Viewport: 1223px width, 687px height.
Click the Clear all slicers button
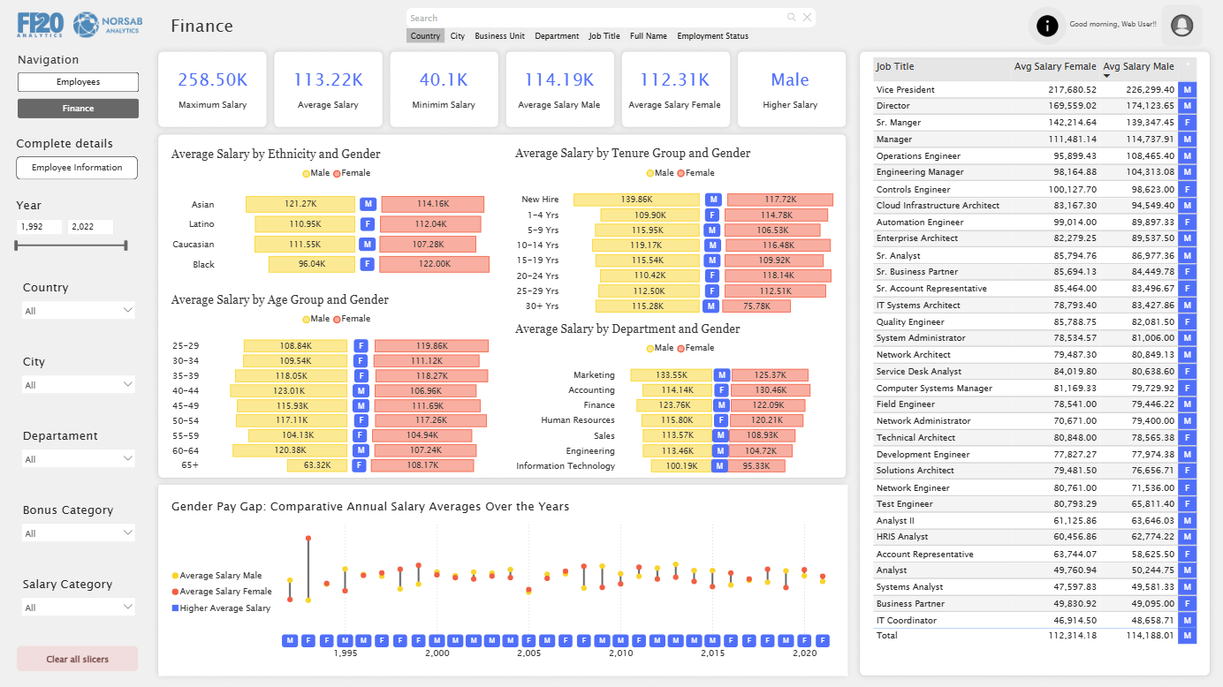click(78, 659)
